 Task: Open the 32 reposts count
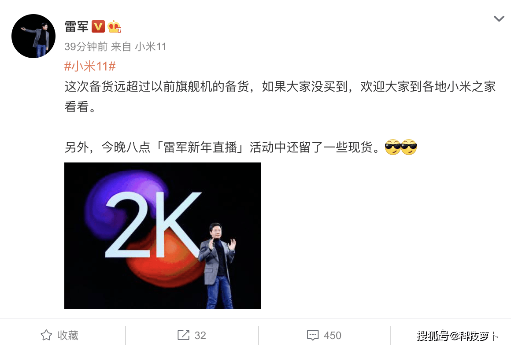click(200, 335)
